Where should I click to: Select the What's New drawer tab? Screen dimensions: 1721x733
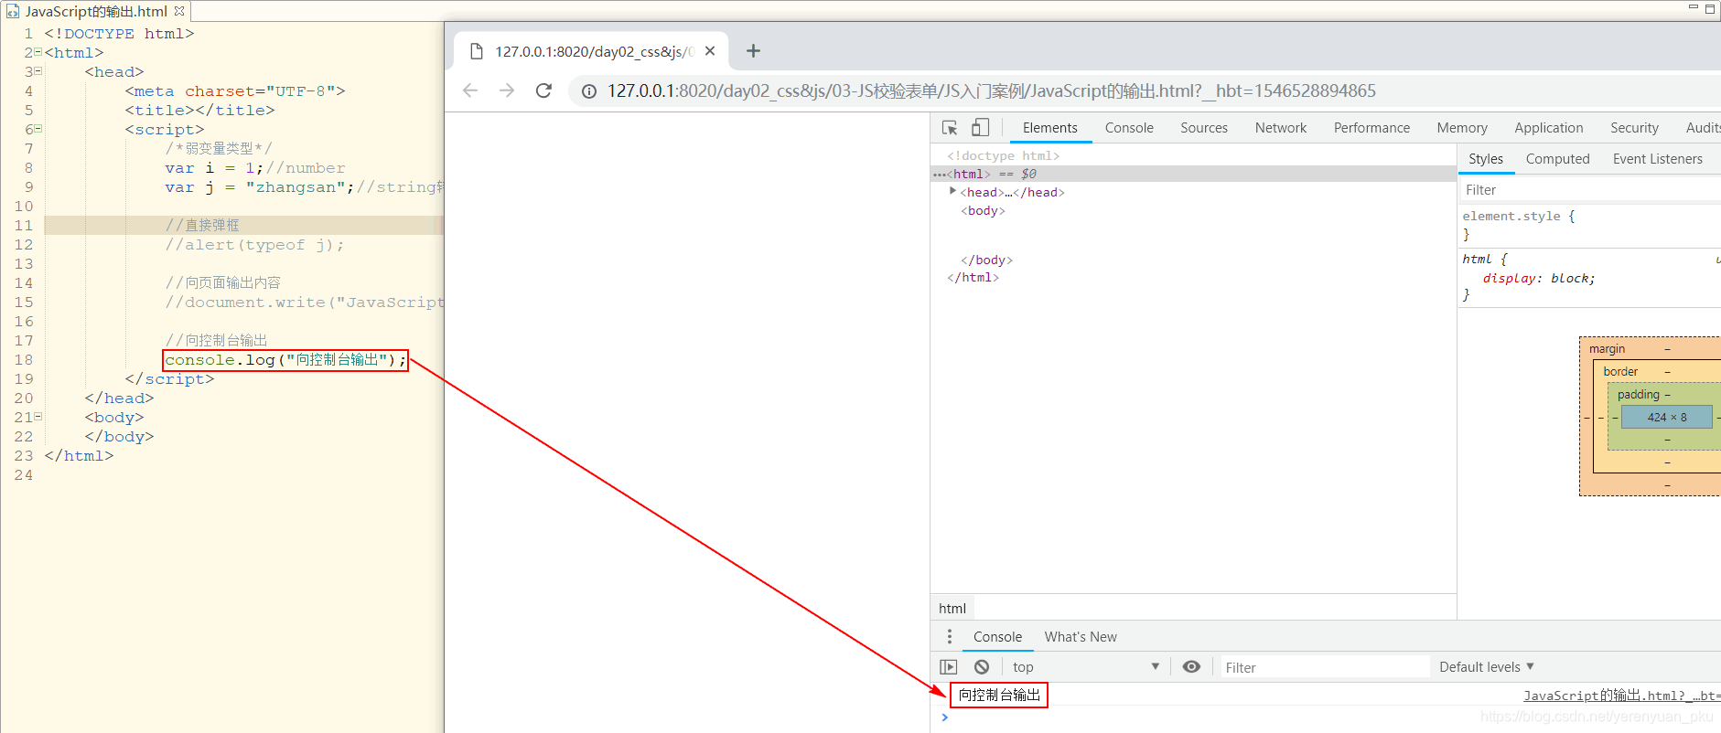tap(1081, 637)
